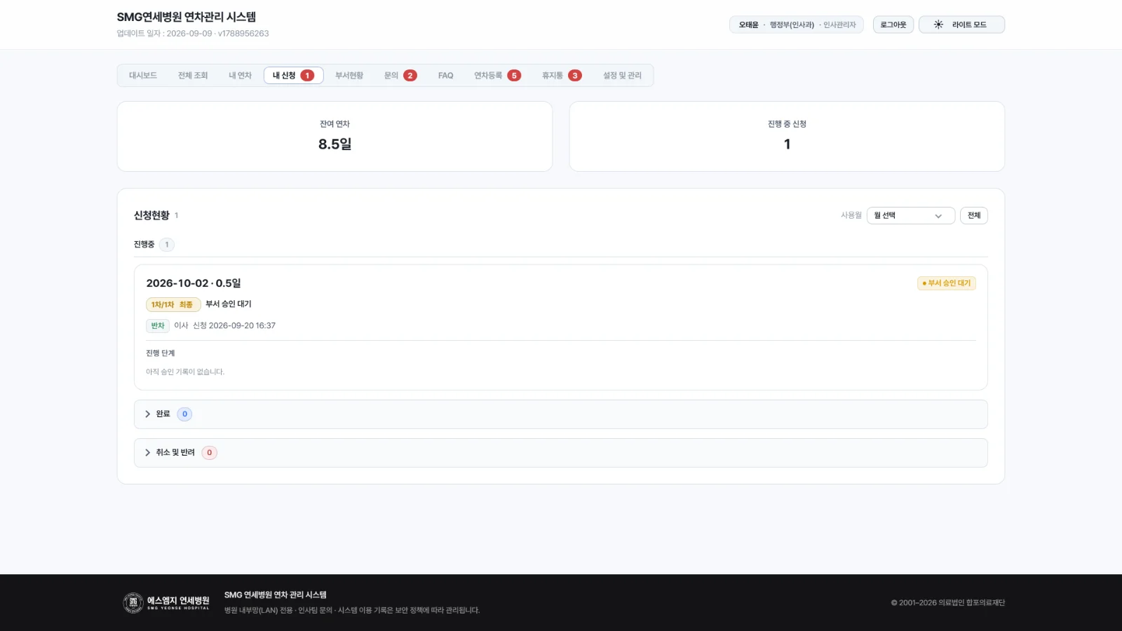
Task: Open the 설정 및 관리 tab
Action: pyautogui.click(x=623, y=76)
